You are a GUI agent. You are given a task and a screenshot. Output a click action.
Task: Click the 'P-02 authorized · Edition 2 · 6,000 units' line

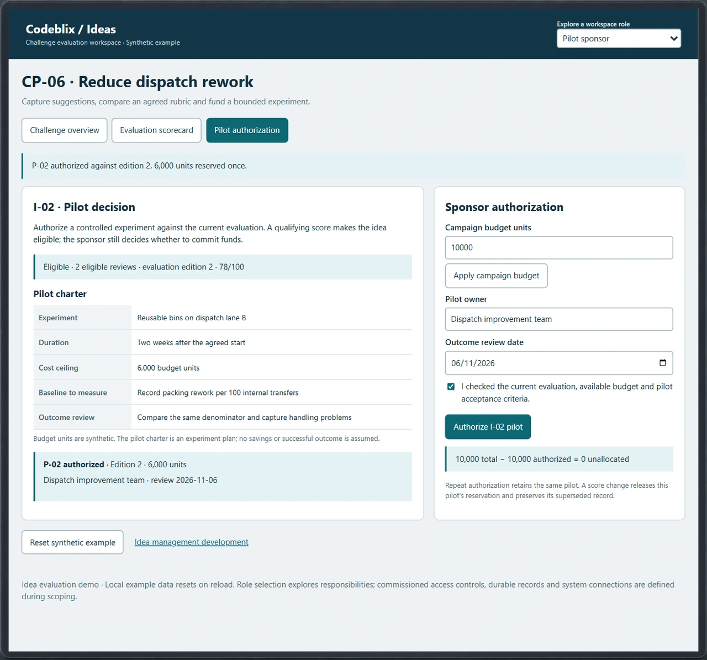click(115, 464)
